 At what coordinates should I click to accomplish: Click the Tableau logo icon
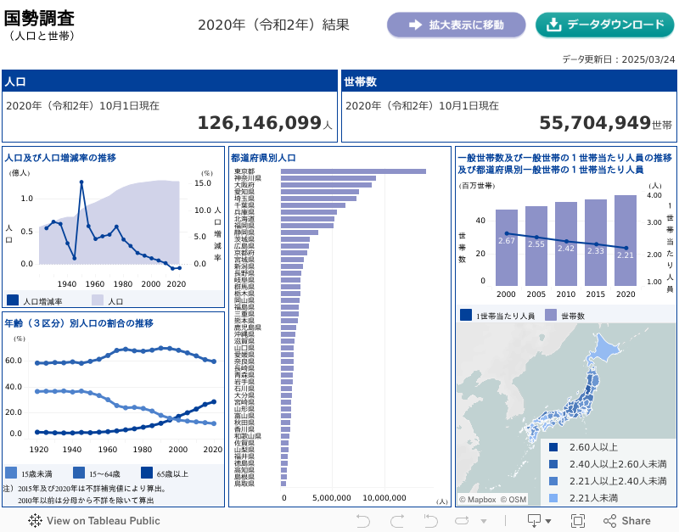[x=35, y=521]
